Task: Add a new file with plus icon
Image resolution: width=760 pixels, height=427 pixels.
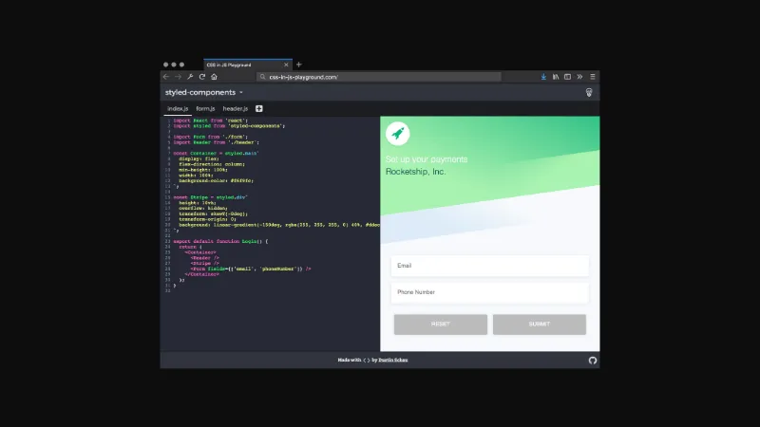Action: click(259, 108)
